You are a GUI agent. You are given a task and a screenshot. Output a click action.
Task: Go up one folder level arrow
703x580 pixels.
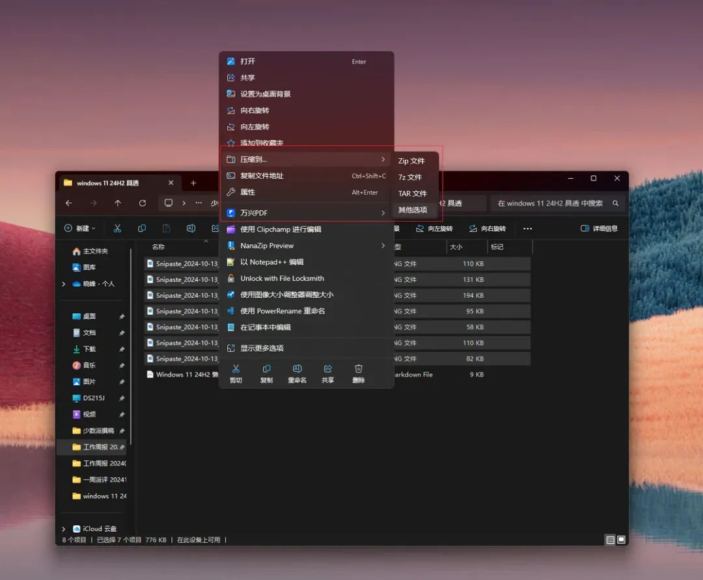pos(118,204)
